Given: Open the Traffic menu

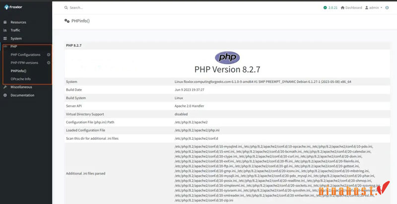Looking at the screenshot, I should pos(15,30).
